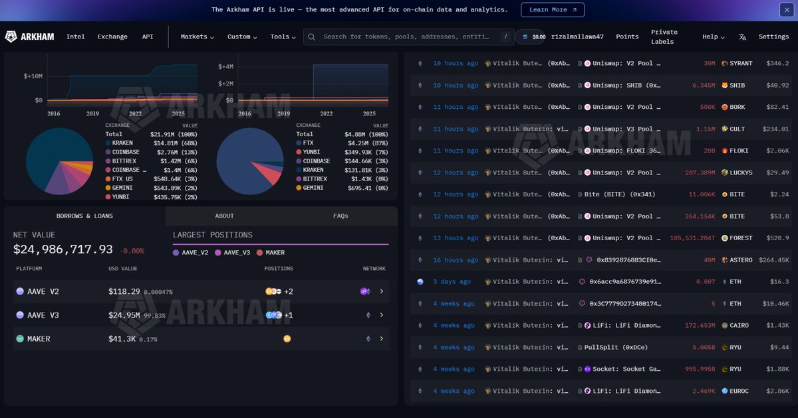Click the MAKER legend color dot

tap(259, 253)
